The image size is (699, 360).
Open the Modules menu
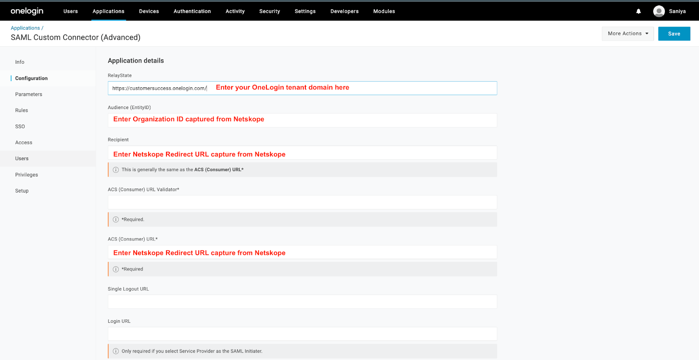(384, 11)
